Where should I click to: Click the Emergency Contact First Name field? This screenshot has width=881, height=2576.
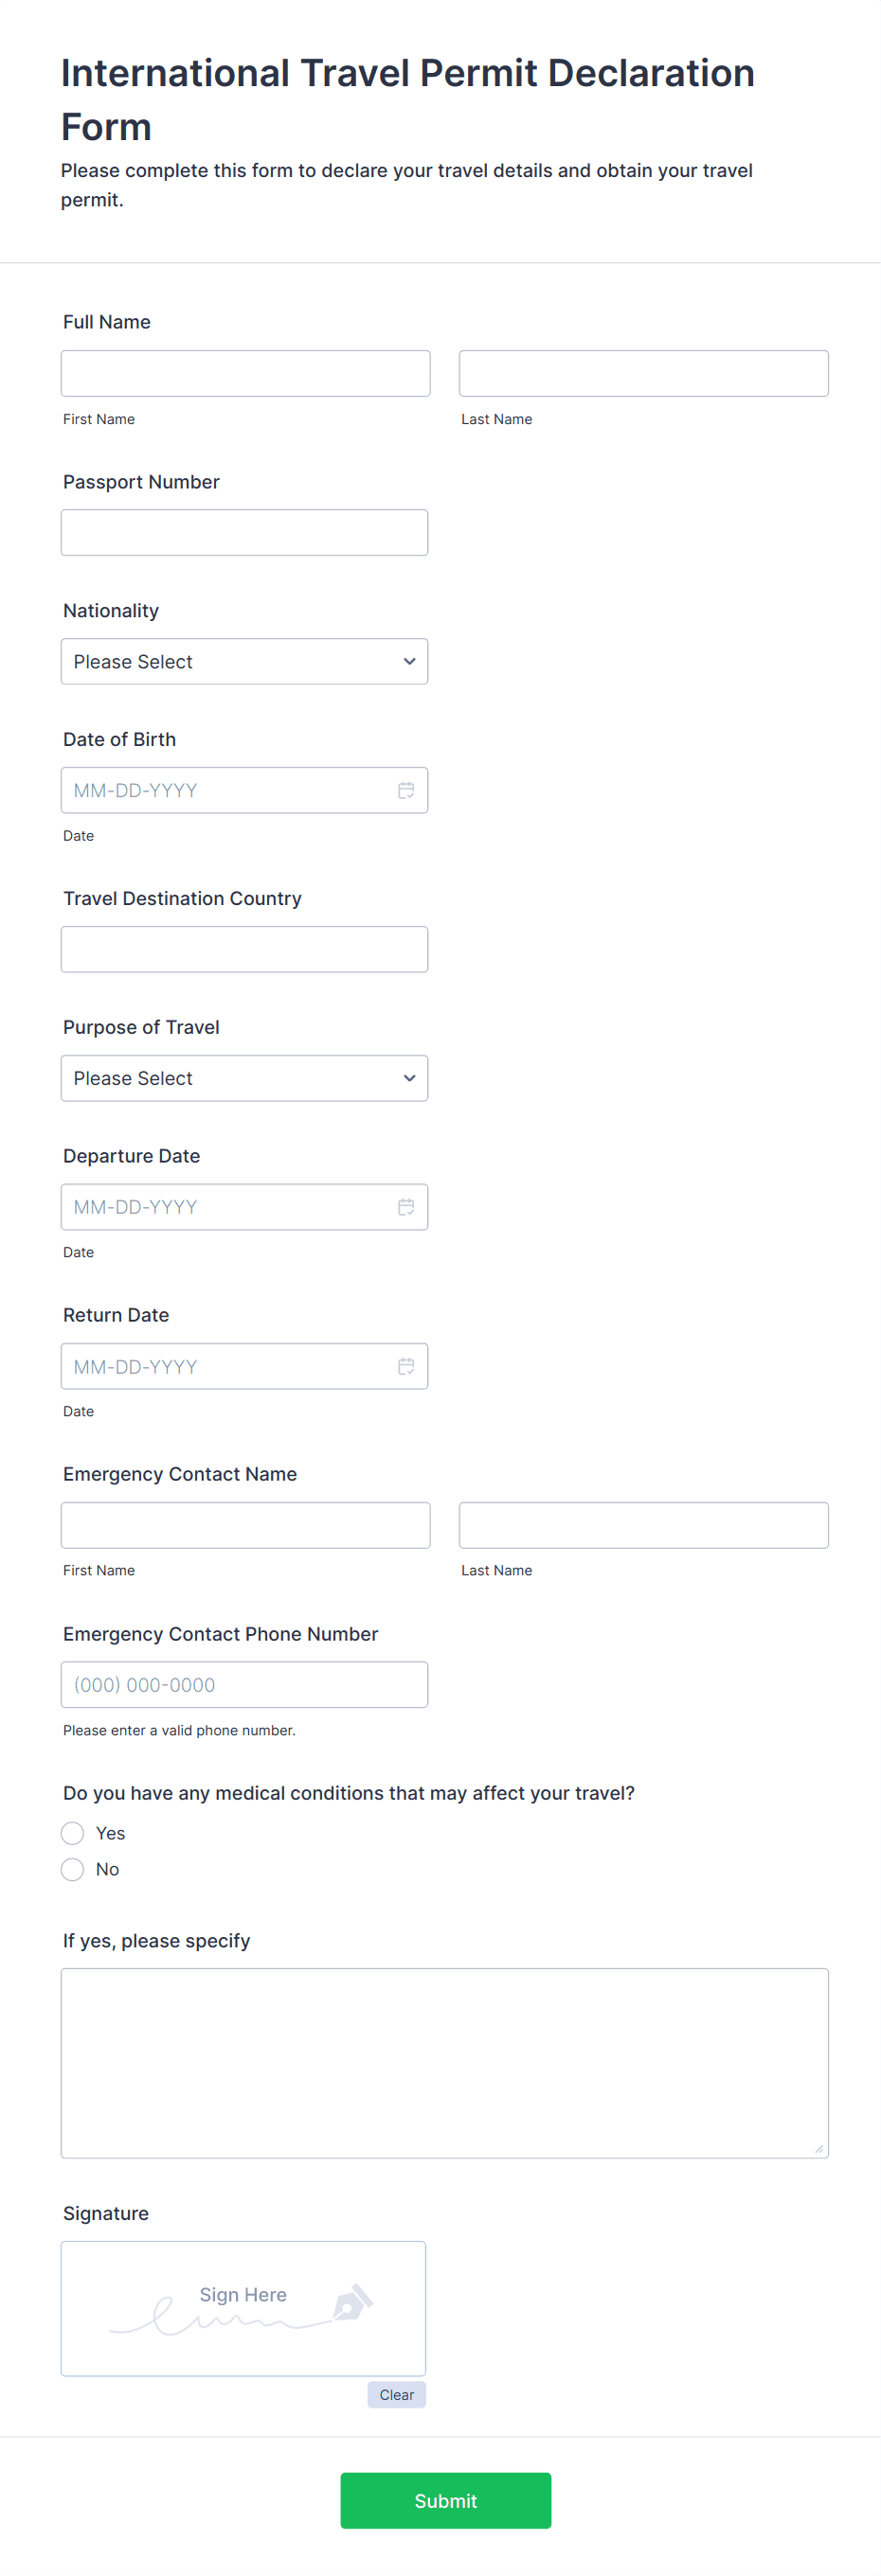click(245, 1524)
